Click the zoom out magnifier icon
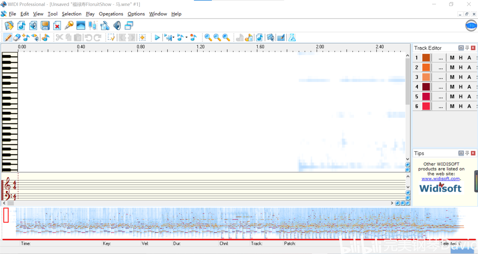Image resolution: width=478 pixels, height=254 pixels. click(217, 38)
